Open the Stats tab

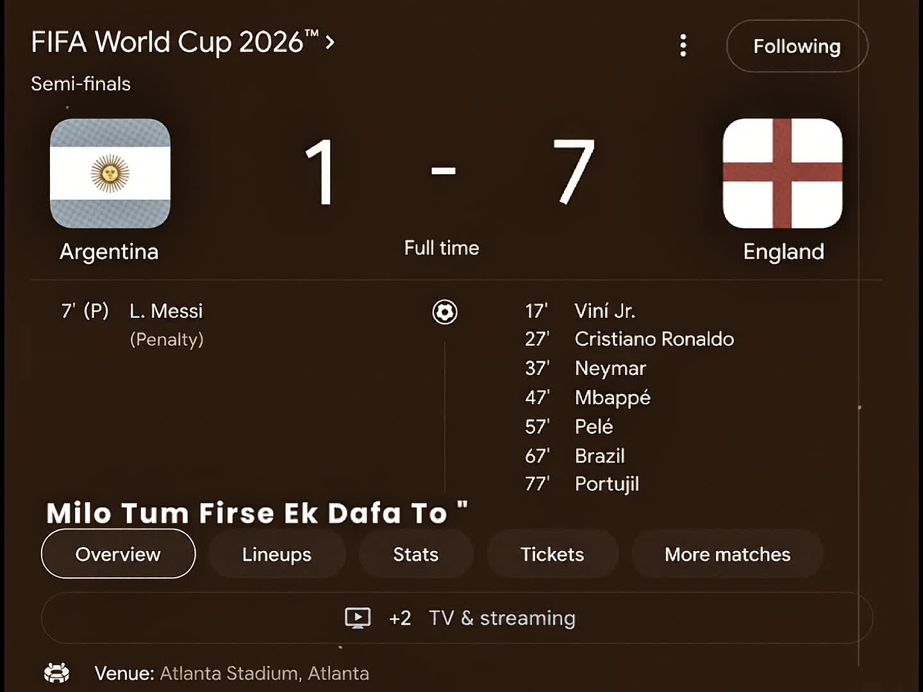[x=416, y=554]
